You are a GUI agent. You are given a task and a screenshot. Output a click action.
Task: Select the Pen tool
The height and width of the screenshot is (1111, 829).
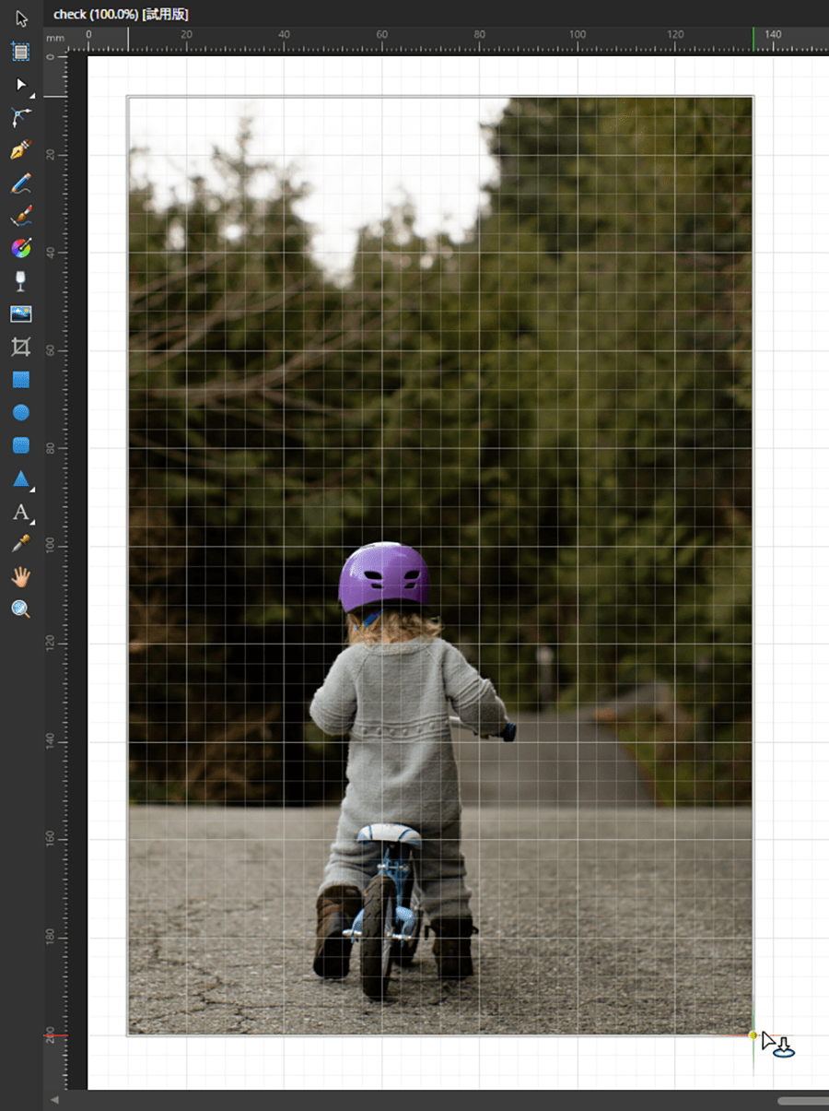pyautogui.click(x=21, y=150)
